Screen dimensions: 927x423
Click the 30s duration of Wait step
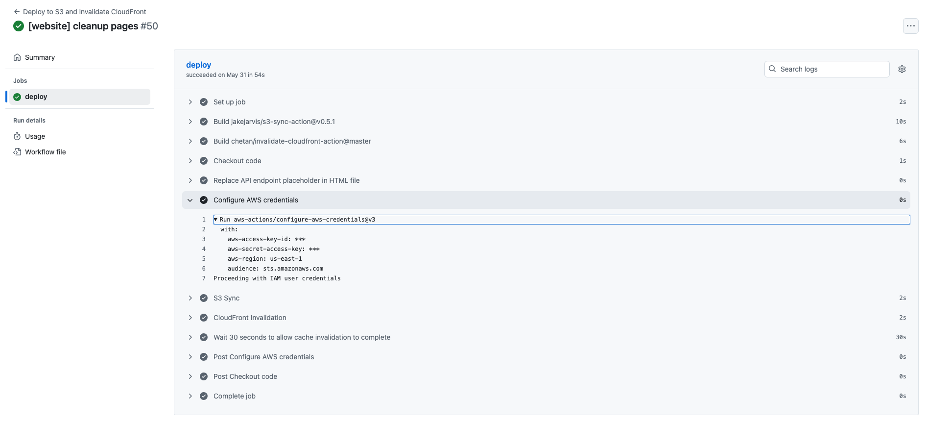(901, 337)
